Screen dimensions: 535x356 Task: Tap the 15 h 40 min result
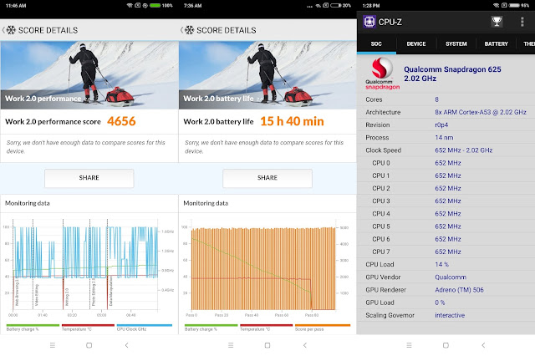292,121
